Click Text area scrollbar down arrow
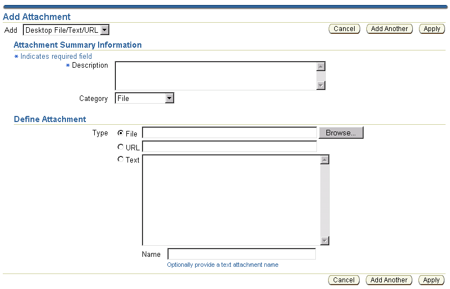450x289 pixels. [x=325, y=240]
